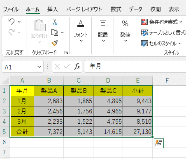Click テーブルとして書式設定 button
The image size is (186, 159).
pos(163,32)
